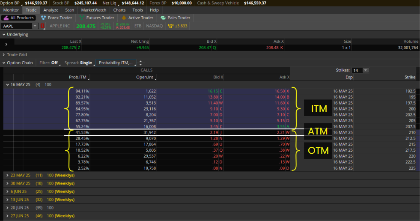Click the layout stepper arrows
This screenshot has width=420, height=221.
(140, 63)
